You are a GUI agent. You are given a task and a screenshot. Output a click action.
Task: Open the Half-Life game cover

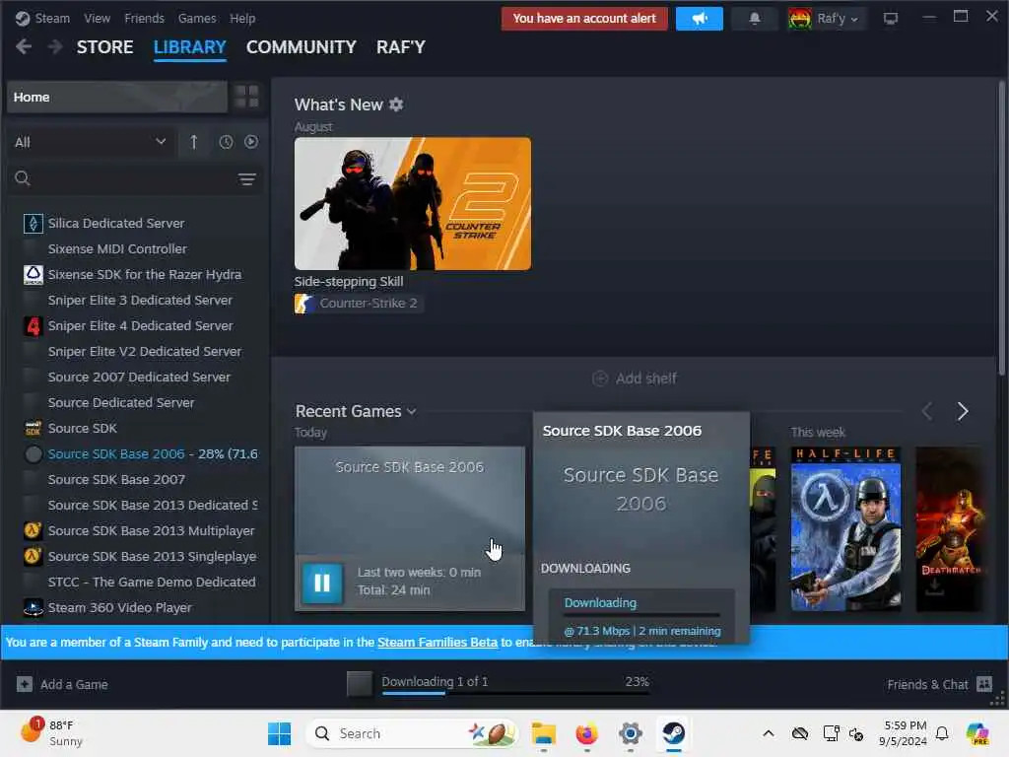point(845,529)
